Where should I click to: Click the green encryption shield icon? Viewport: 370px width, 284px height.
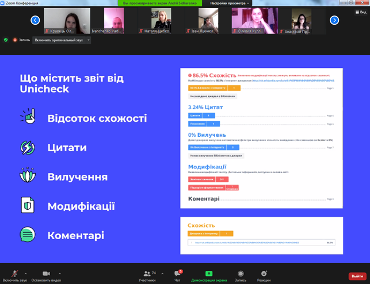pyautogui.click(x=6, y=40)
